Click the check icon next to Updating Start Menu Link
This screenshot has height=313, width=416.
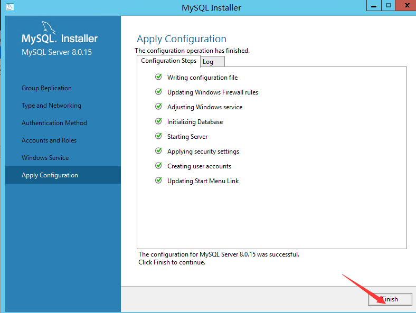(x=158, y=181)
